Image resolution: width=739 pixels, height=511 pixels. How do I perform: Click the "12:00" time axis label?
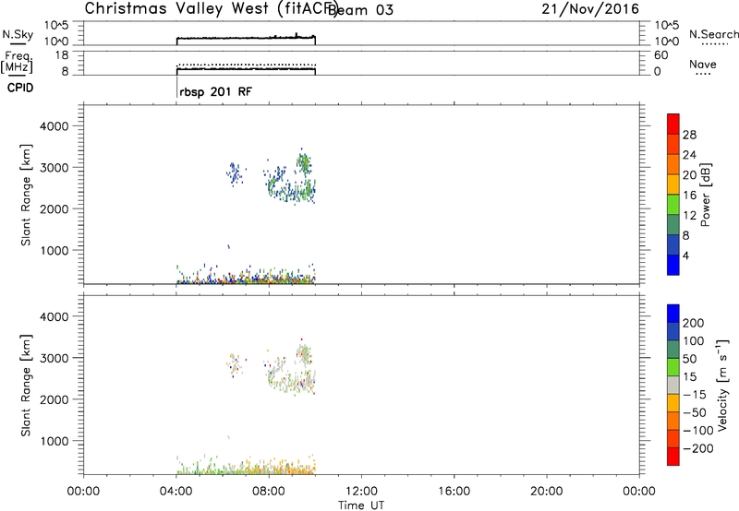[361, 492]
